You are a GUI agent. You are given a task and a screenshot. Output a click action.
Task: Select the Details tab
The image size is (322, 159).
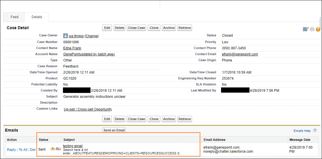coord(37,17)
